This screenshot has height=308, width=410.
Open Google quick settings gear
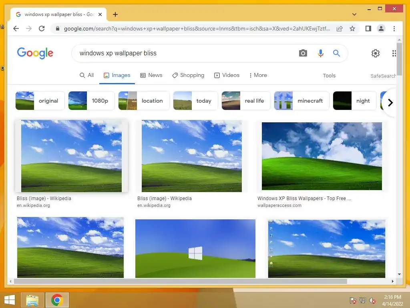(375, 53)
